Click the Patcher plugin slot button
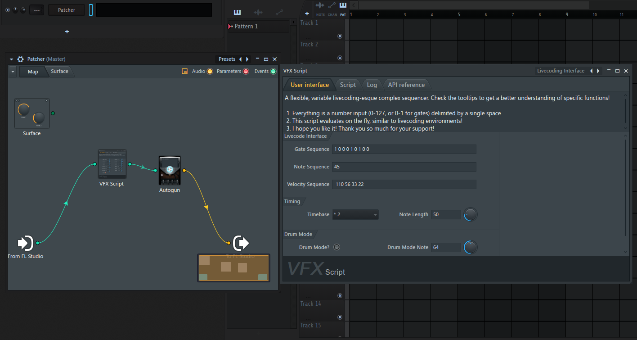Screen dimensions: 637x340 67,10
